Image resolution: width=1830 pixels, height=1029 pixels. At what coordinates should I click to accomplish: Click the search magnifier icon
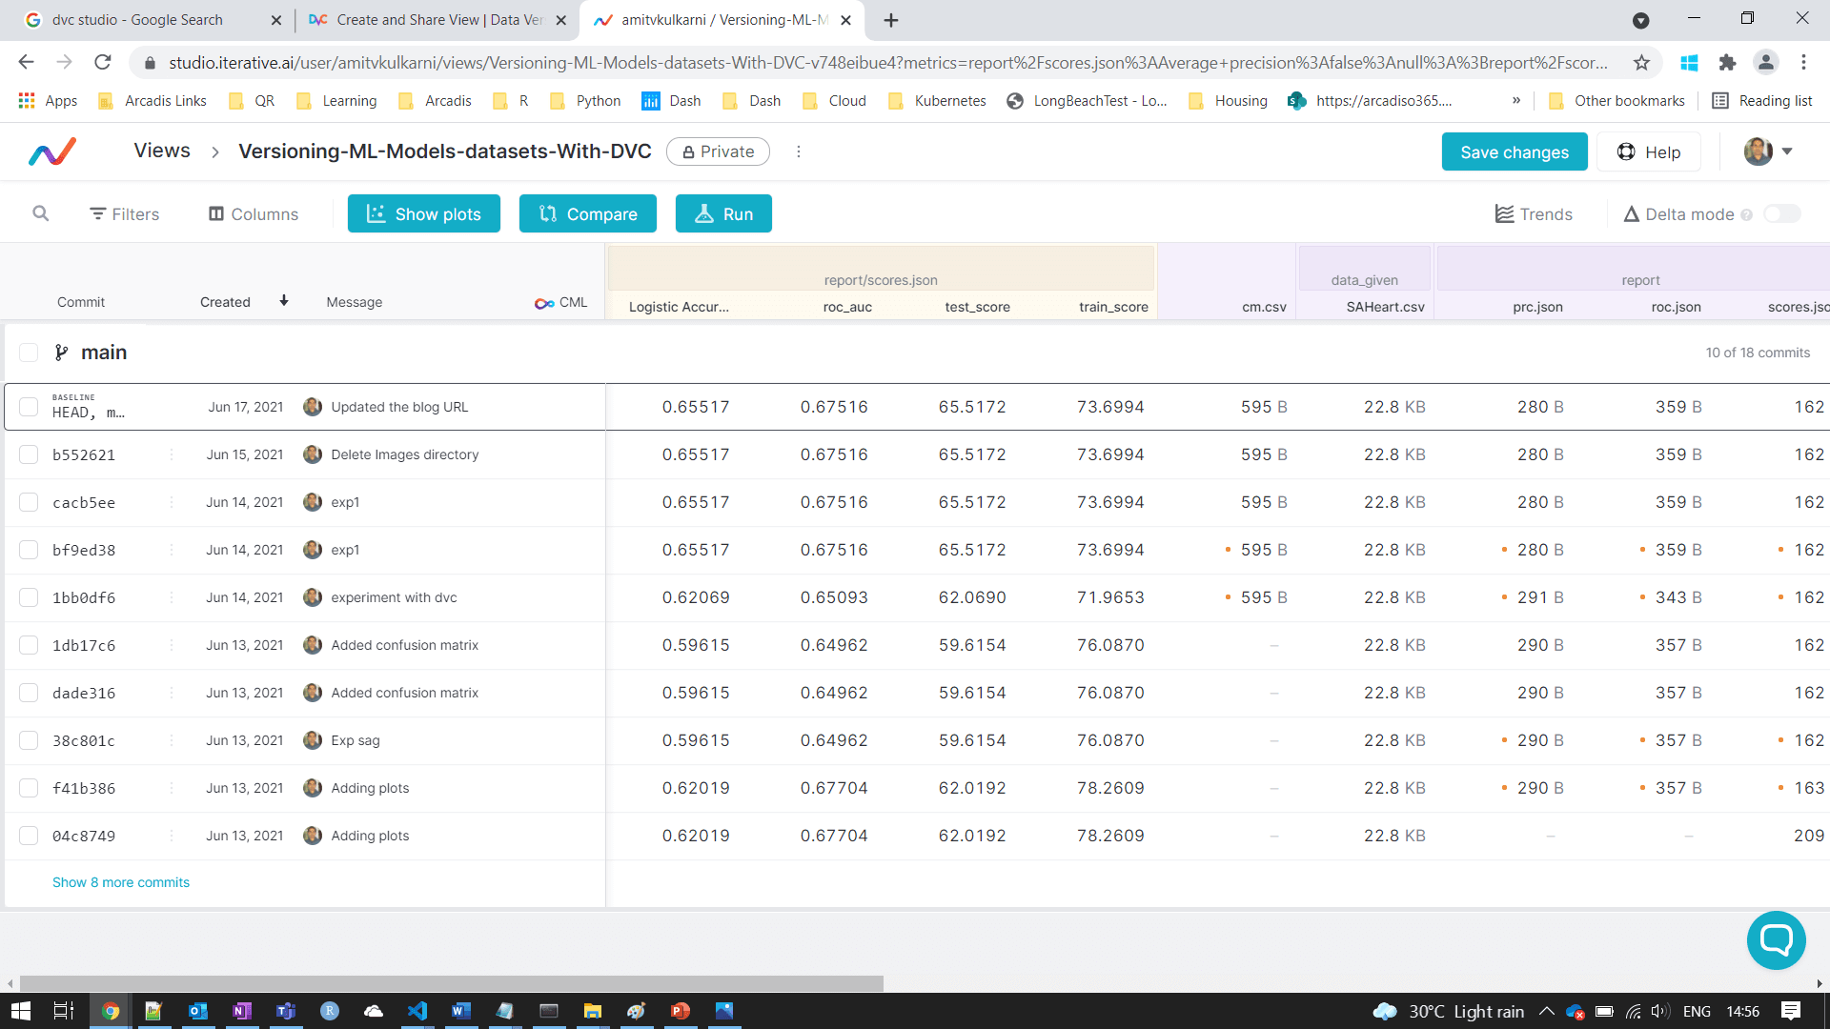(40, 213)
